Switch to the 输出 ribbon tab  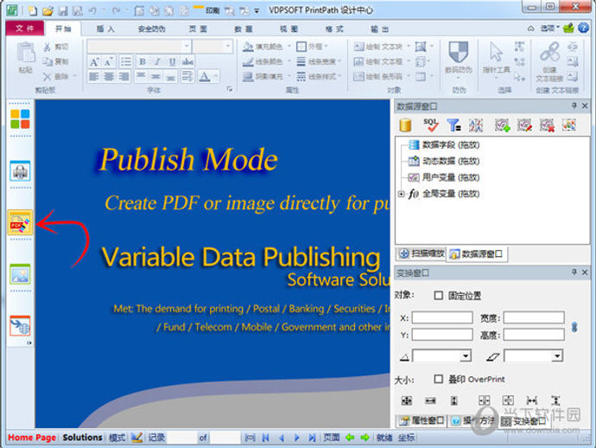coord(380,29)
